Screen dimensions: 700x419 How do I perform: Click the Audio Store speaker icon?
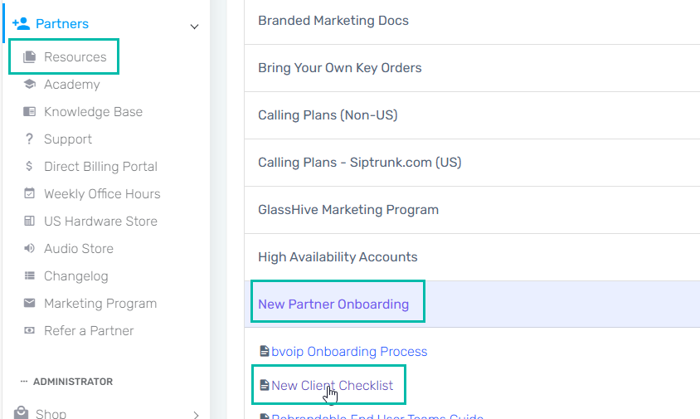[x=30, y=248]
